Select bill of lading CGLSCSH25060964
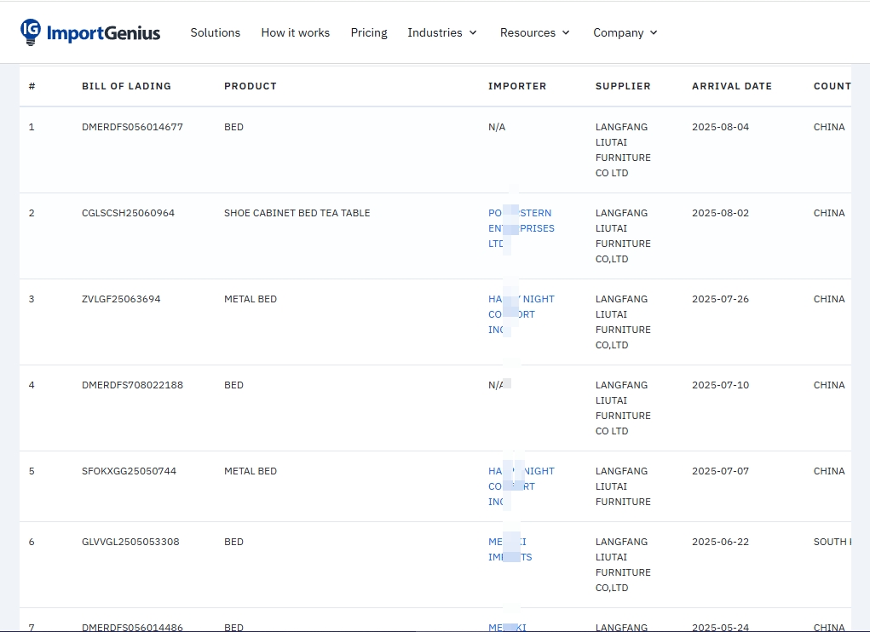 [x=128, y=213]
